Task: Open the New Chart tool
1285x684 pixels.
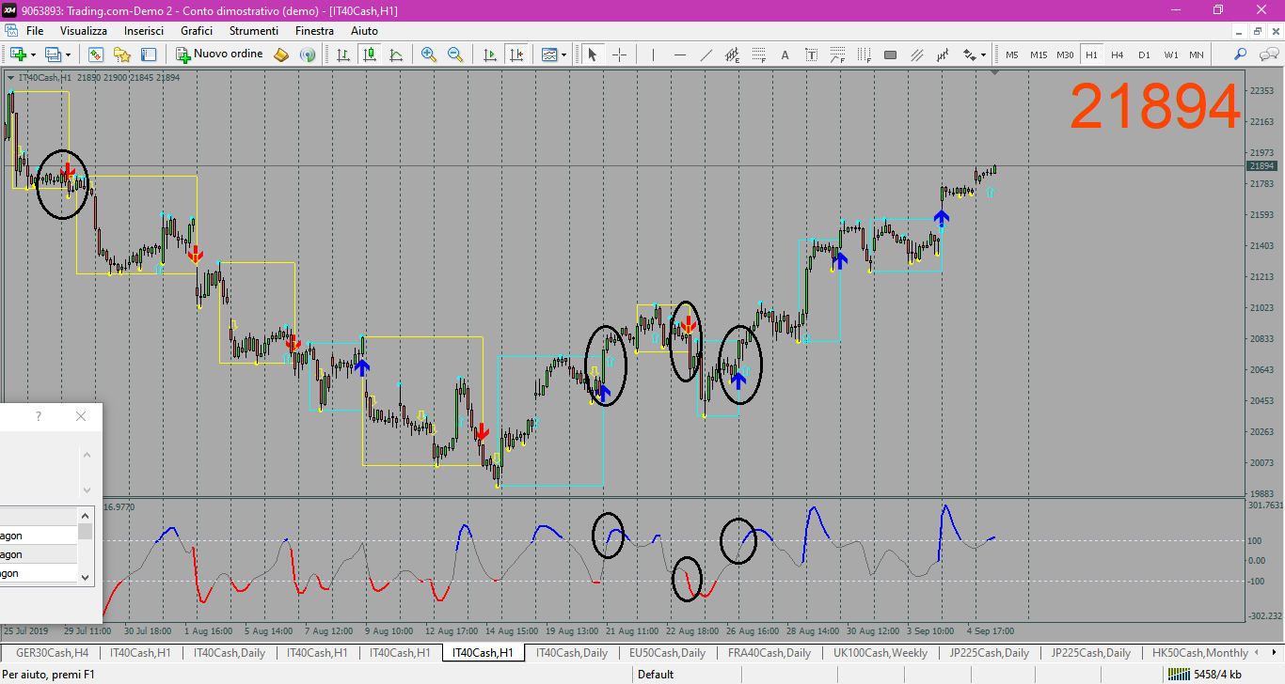Action: pyautogui.click(x=18, y=54)
